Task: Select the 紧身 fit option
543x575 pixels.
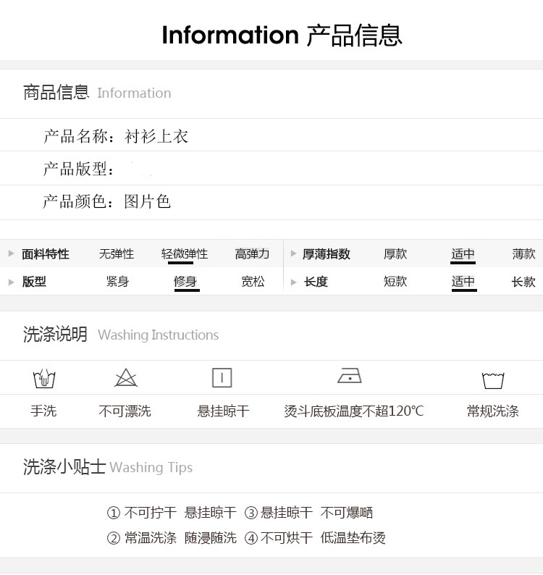Action: [x=118, y=282]
